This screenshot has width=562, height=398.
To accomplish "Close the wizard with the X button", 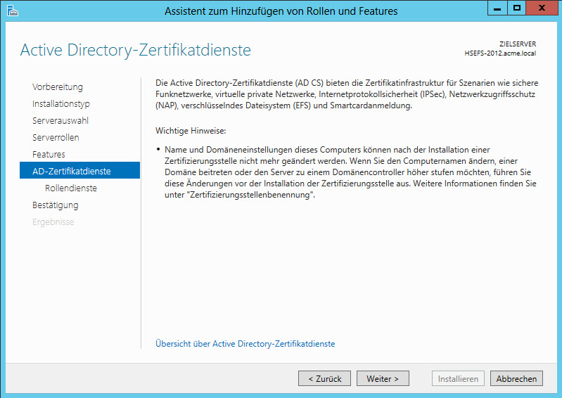I will point(542,8).
